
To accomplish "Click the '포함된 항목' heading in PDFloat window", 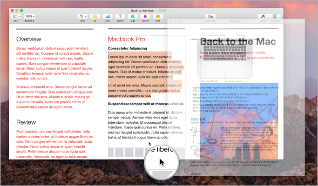I will point(198,120).
